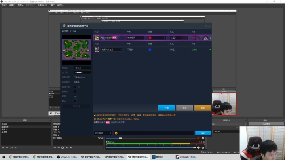Click blue 开始 start button
Viewport: 285px width, 160px height.
tap(166, 108)
